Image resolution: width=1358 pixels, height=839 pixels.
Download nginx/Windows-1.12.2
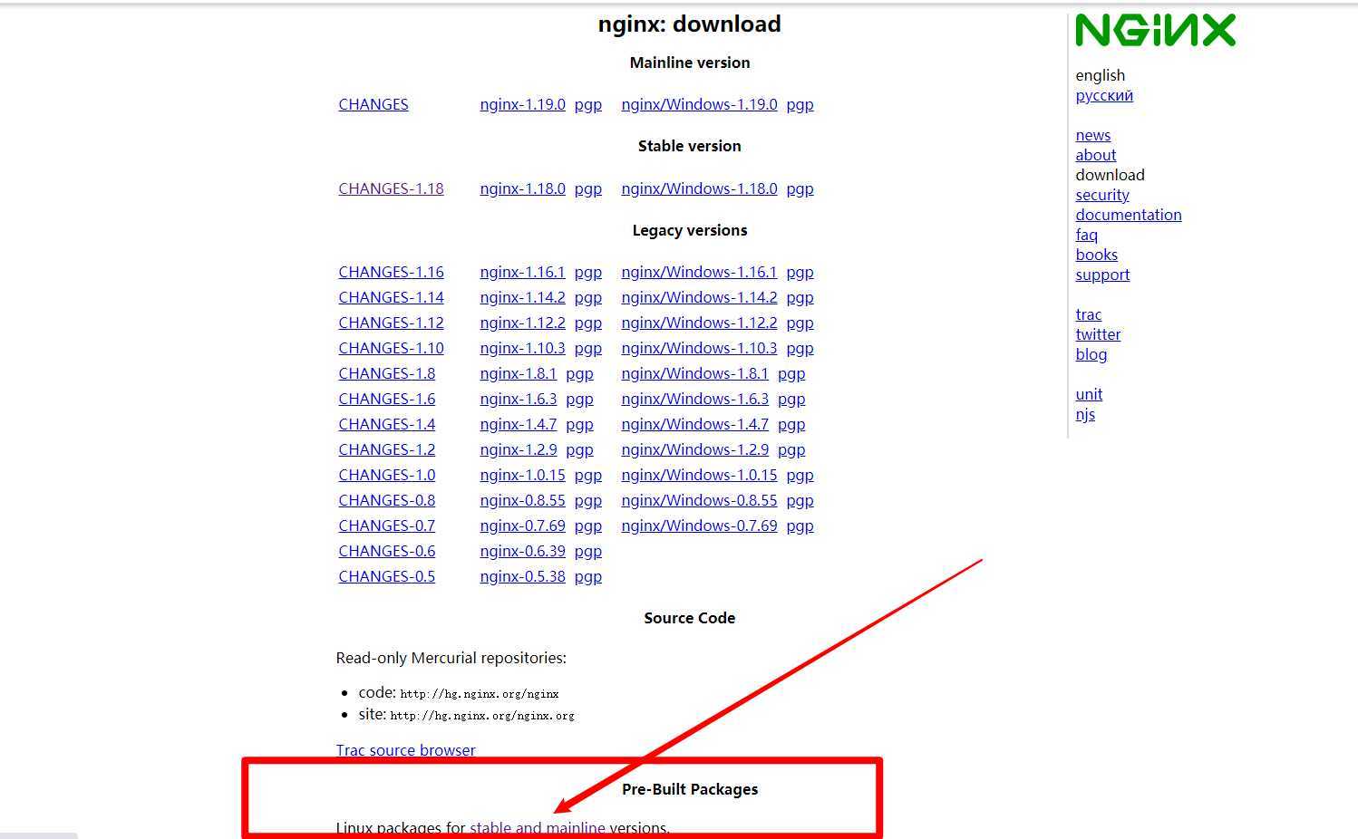coord(699,323)
